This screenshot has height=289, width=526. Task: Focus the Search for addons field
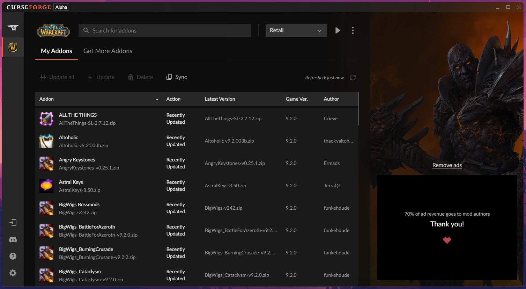coord(165,30)
